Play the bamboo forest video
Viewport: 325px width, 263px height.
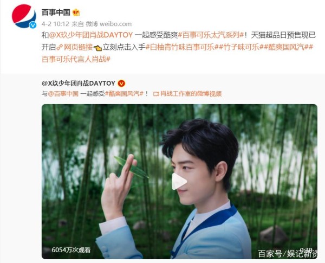point(179,182)
